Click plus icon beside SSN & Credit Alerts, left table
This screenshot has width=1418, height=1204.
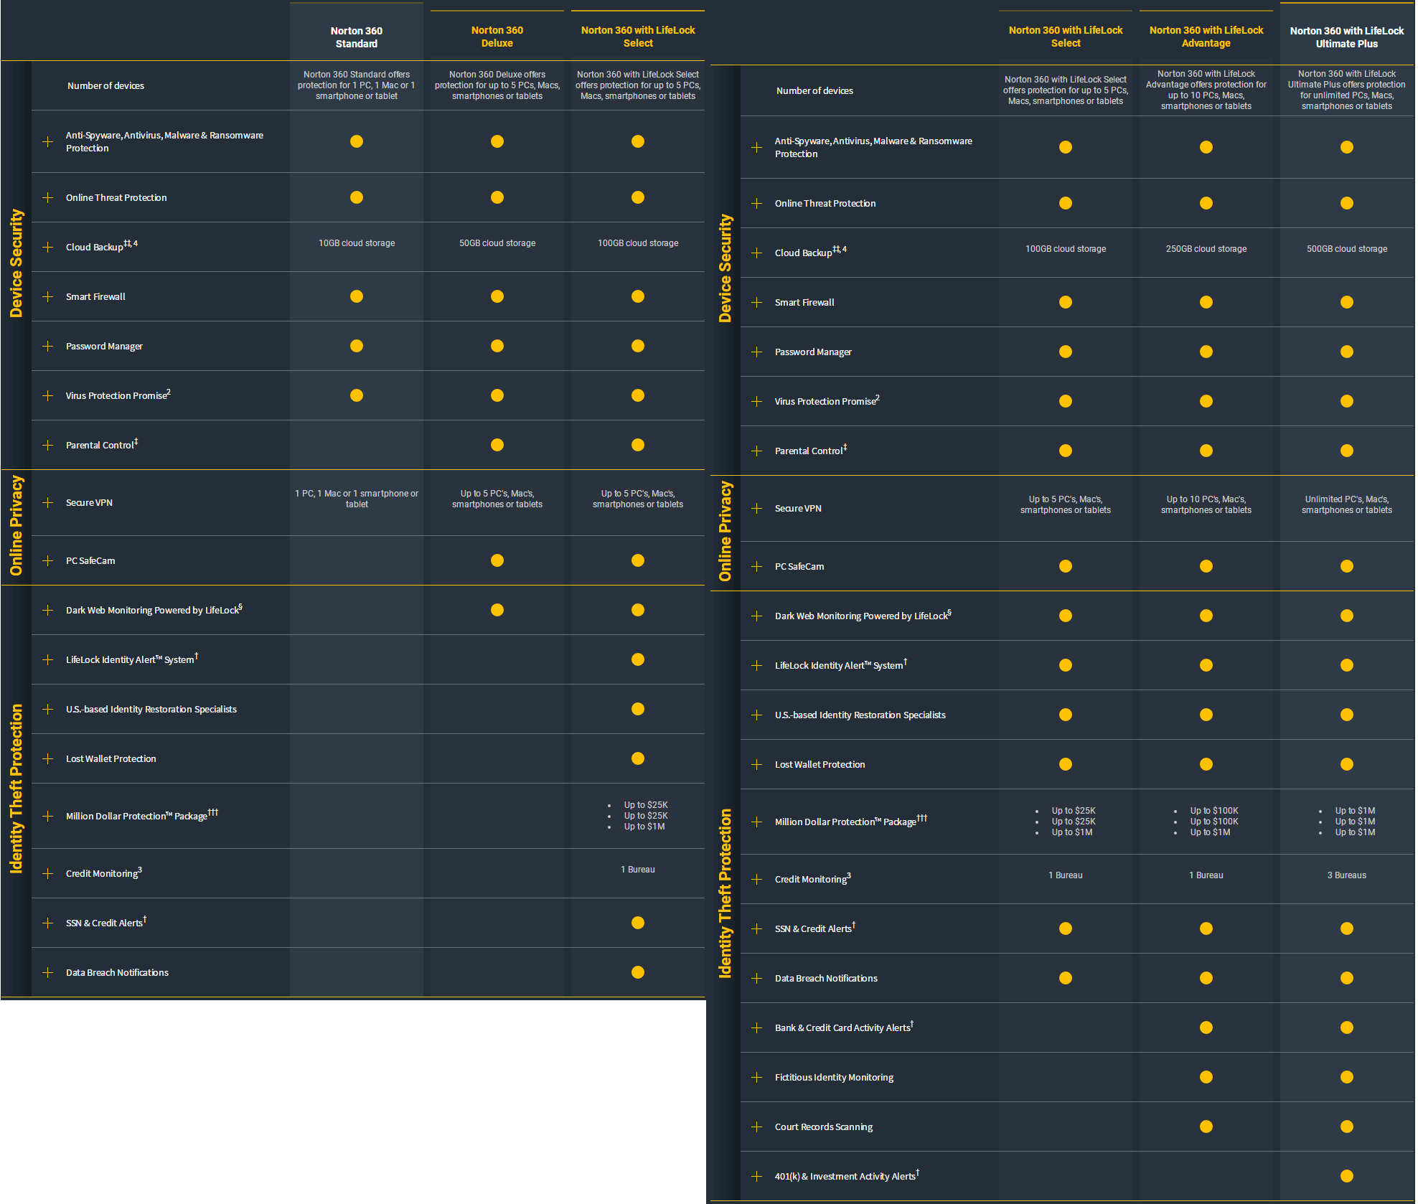pos(48,923)
